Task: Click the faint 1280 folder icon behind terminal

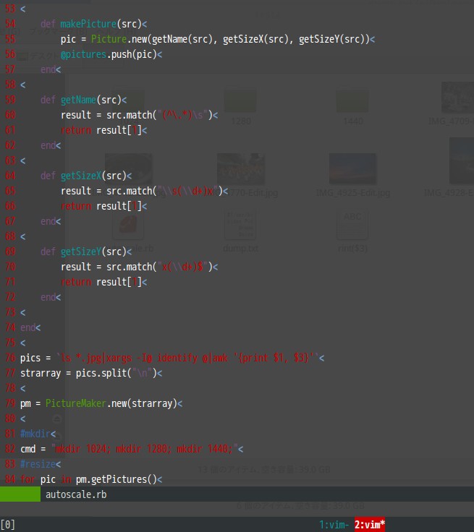Action: [x=241, y=102]
